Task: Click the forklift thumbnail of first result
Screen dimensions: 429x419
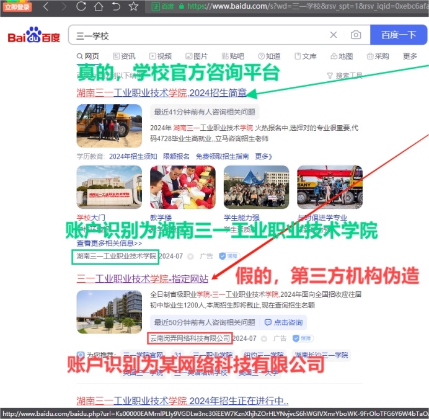Action: tap(109, 126)
